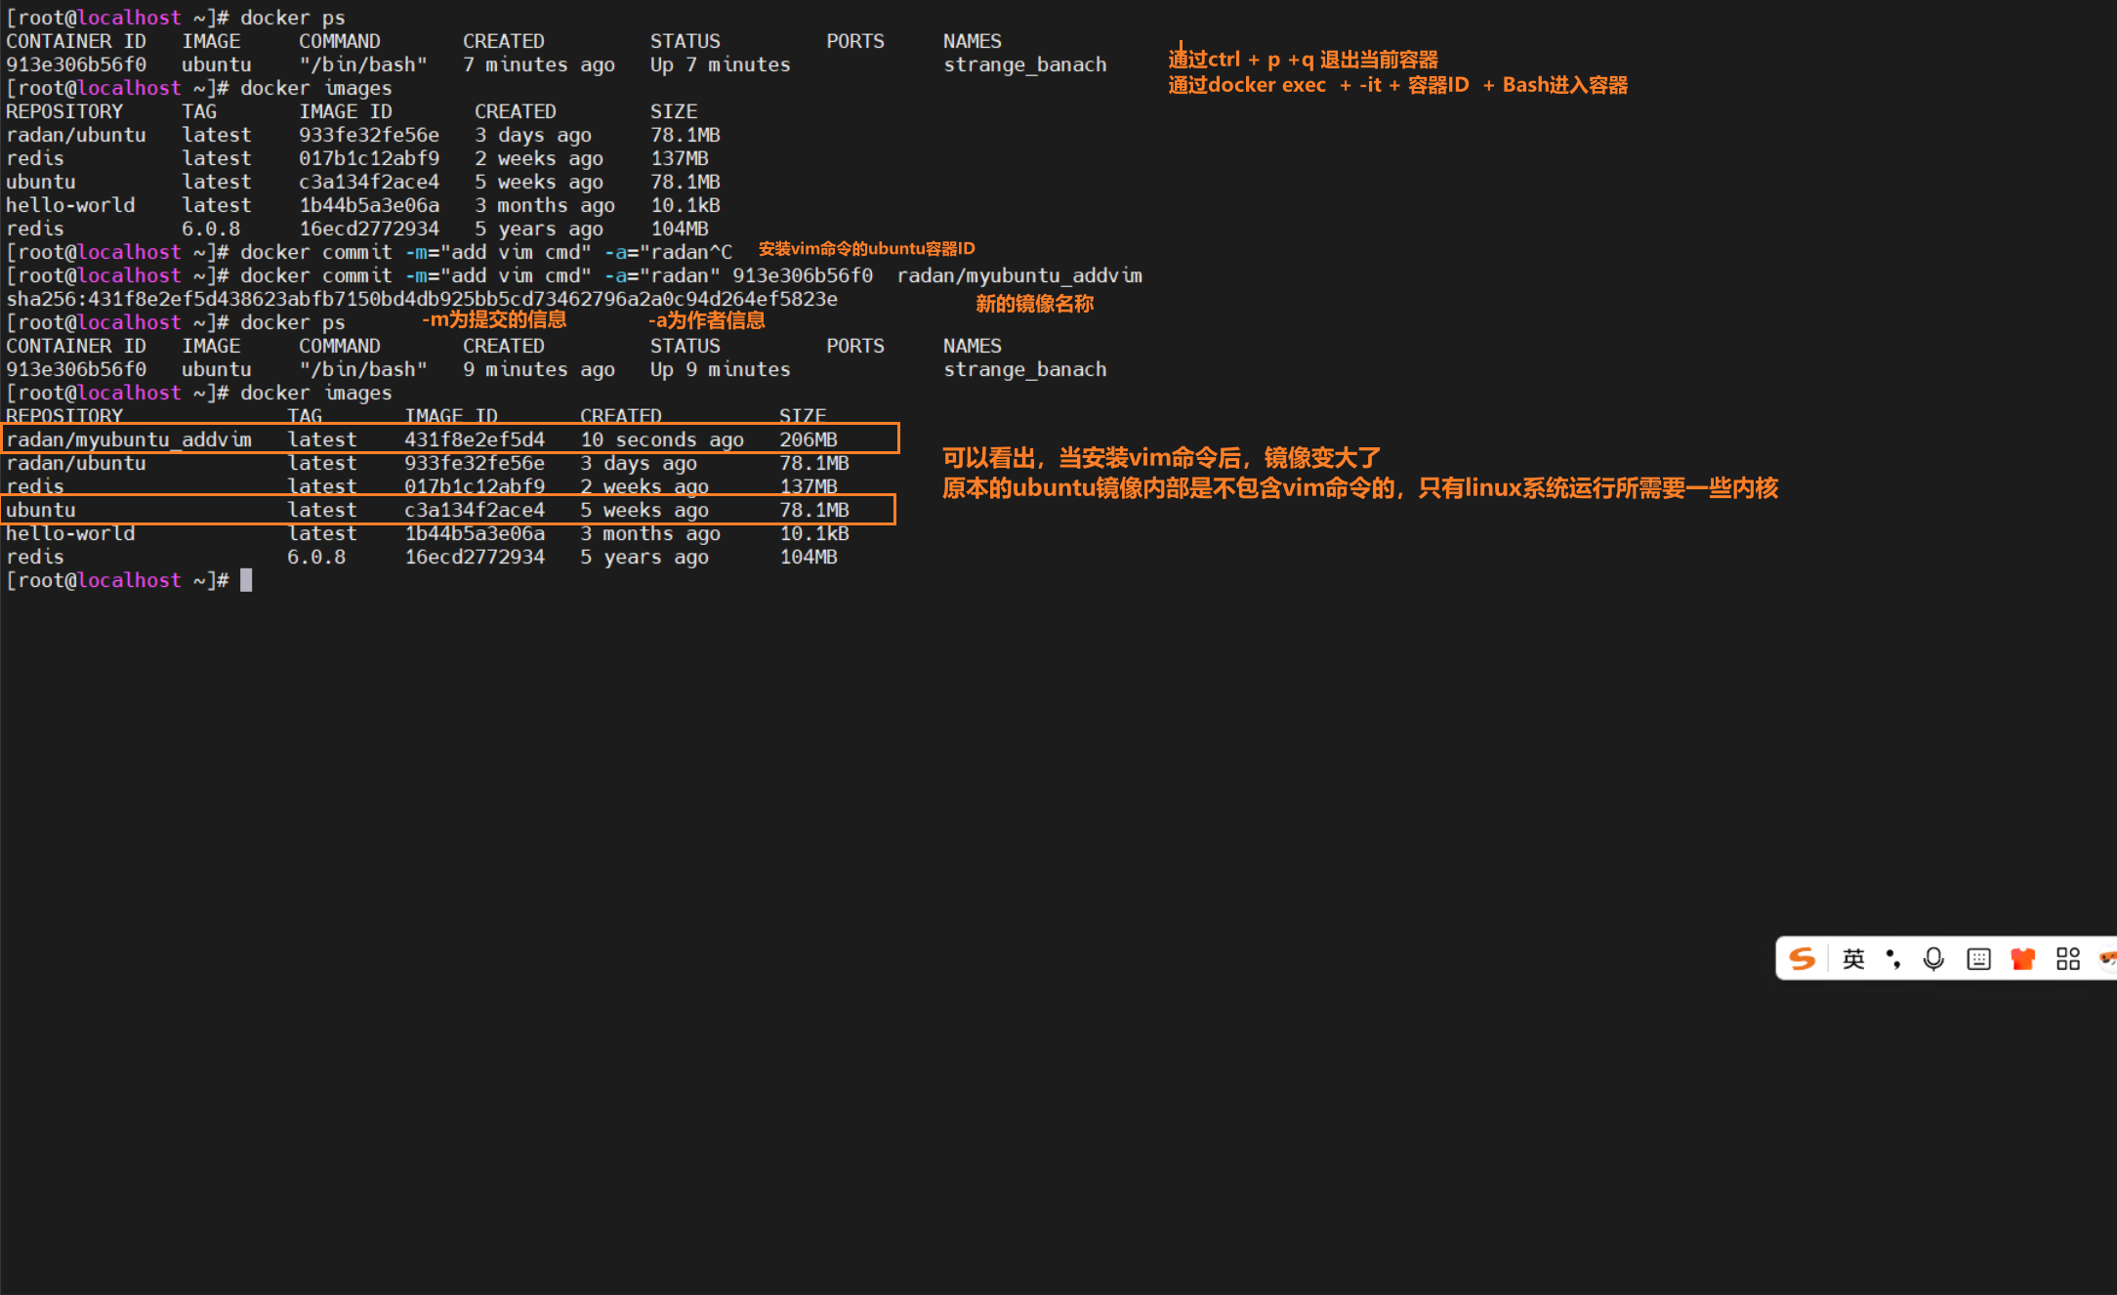Open the soft keyboard icon
The width and height of the screenshot is (2117, 1295).
point(1978,959)
